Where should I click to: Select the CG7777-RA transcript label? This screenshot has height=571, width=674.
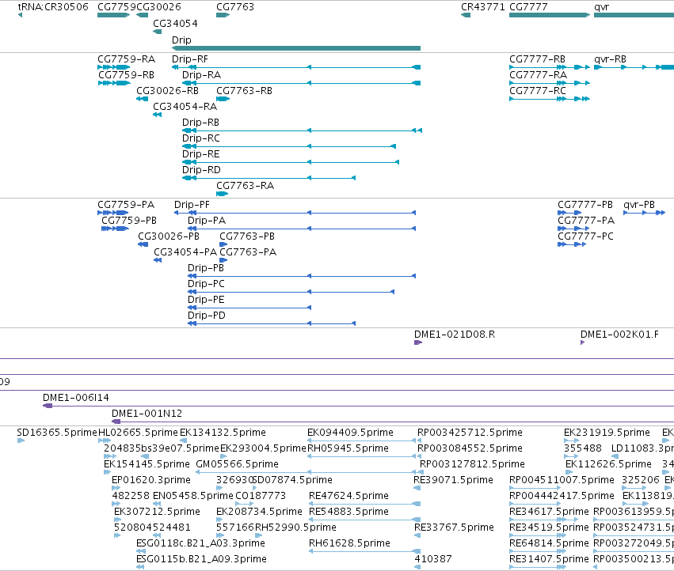click(538, 74)
